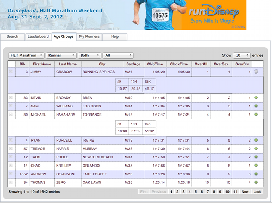Open the Runner type dropdown
The width and height of the screenshot is (272, 203).
(61, 55)
